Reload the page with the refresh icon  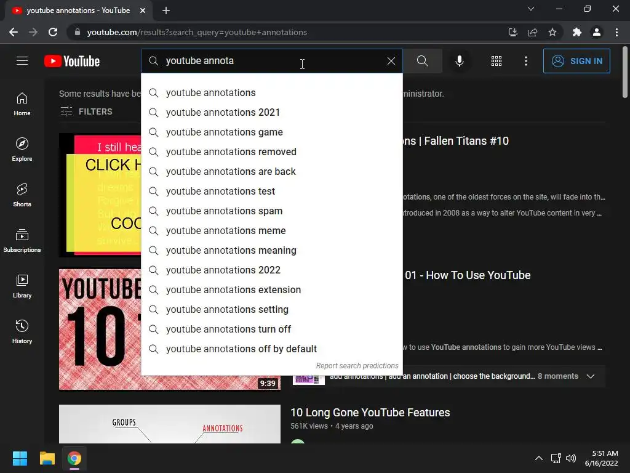tap(53, 32)
